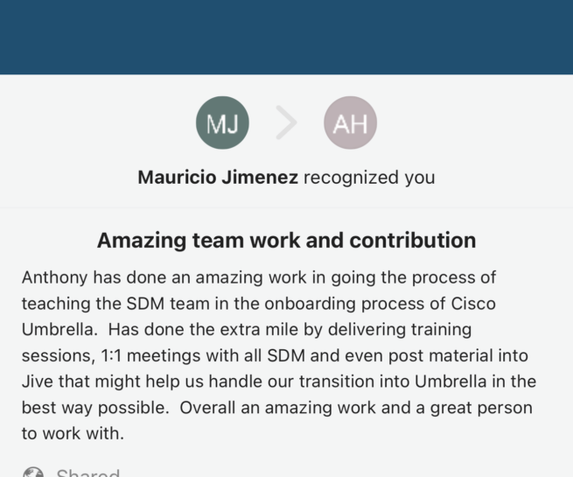Image resolution: width=573 pixels, height=477 pixels.
Task: Click the AH recipient avatar
Action: point(350,123)
